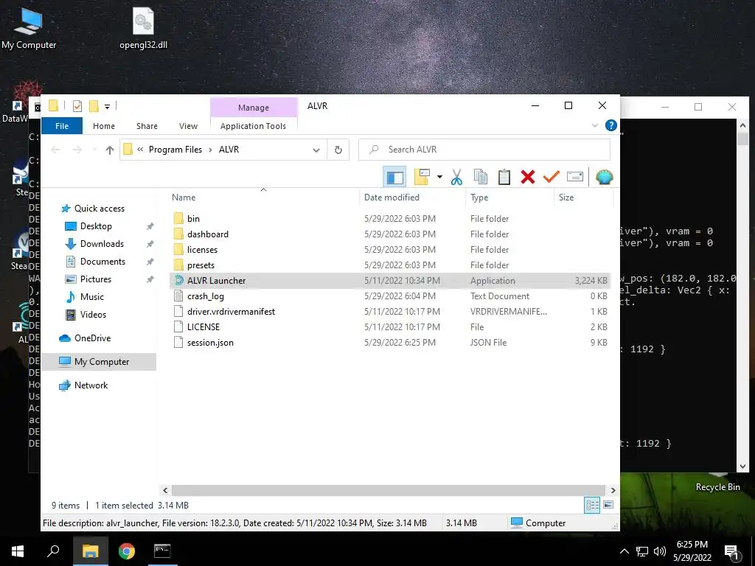The height and width of the screenshot is (566, 755).
Task: Select the bin folder
Action: pos(390,218)
